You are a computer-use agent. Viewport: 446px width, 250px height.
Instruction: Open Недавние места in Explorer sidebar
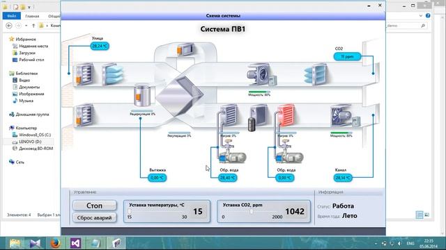33,46
